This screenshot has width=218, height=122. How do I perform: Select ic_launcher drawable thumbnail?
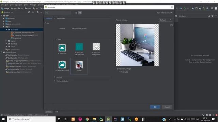(x=62, y=48)
